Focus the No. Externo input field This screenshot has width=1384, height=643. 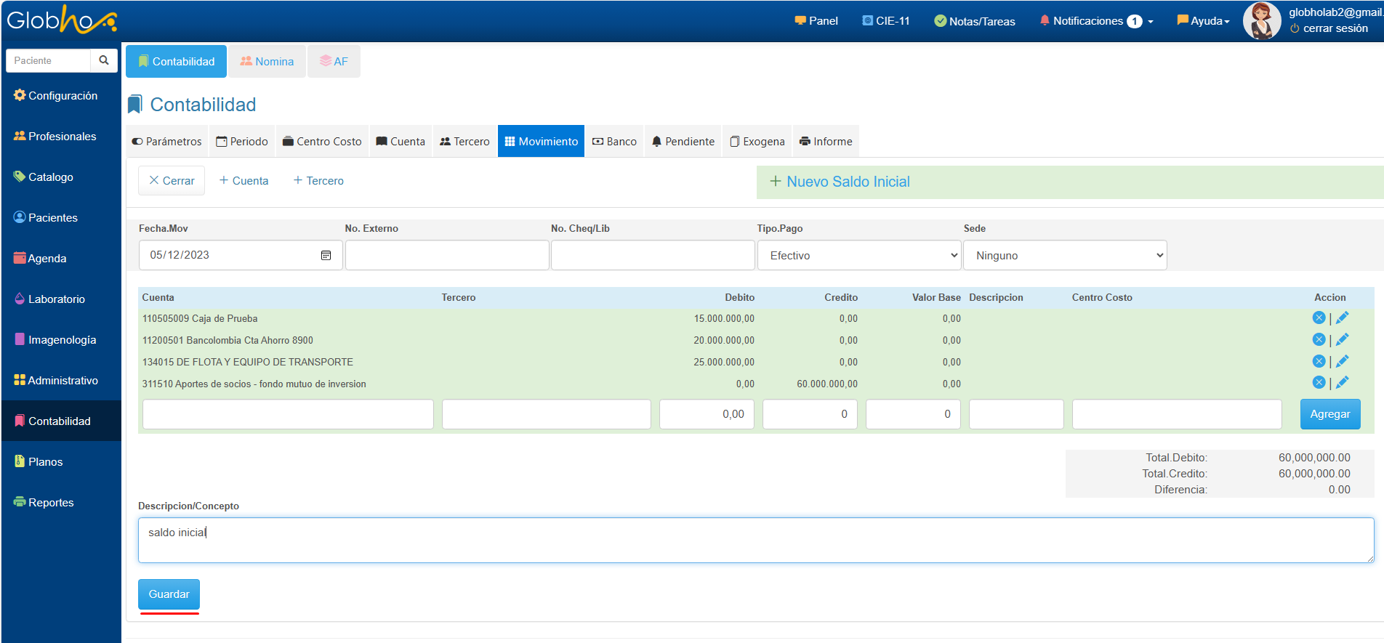click(446, 256)
